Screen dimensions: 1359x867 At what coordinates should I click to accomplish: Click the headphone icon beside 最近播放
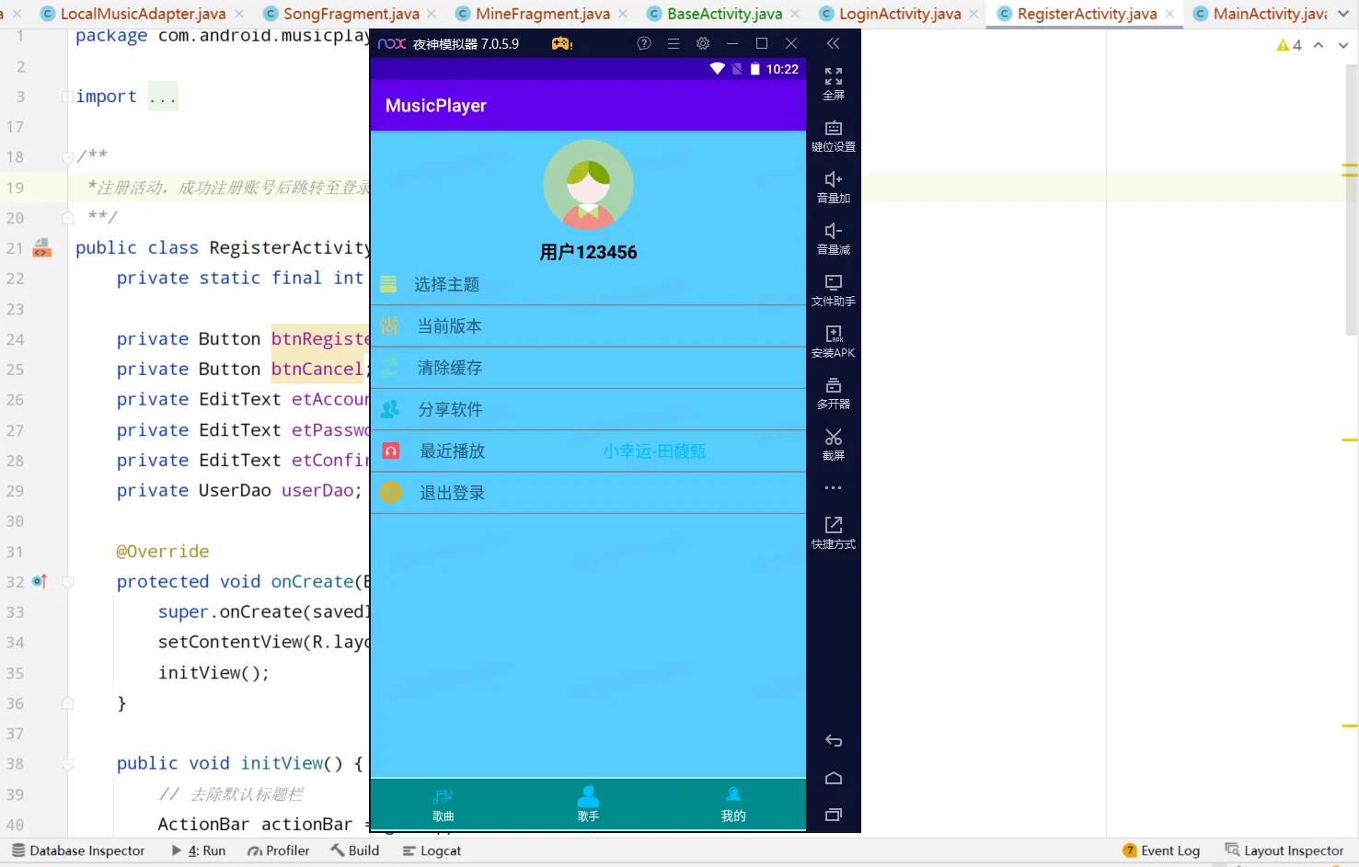pyautogui.click(x=391, y=451)
